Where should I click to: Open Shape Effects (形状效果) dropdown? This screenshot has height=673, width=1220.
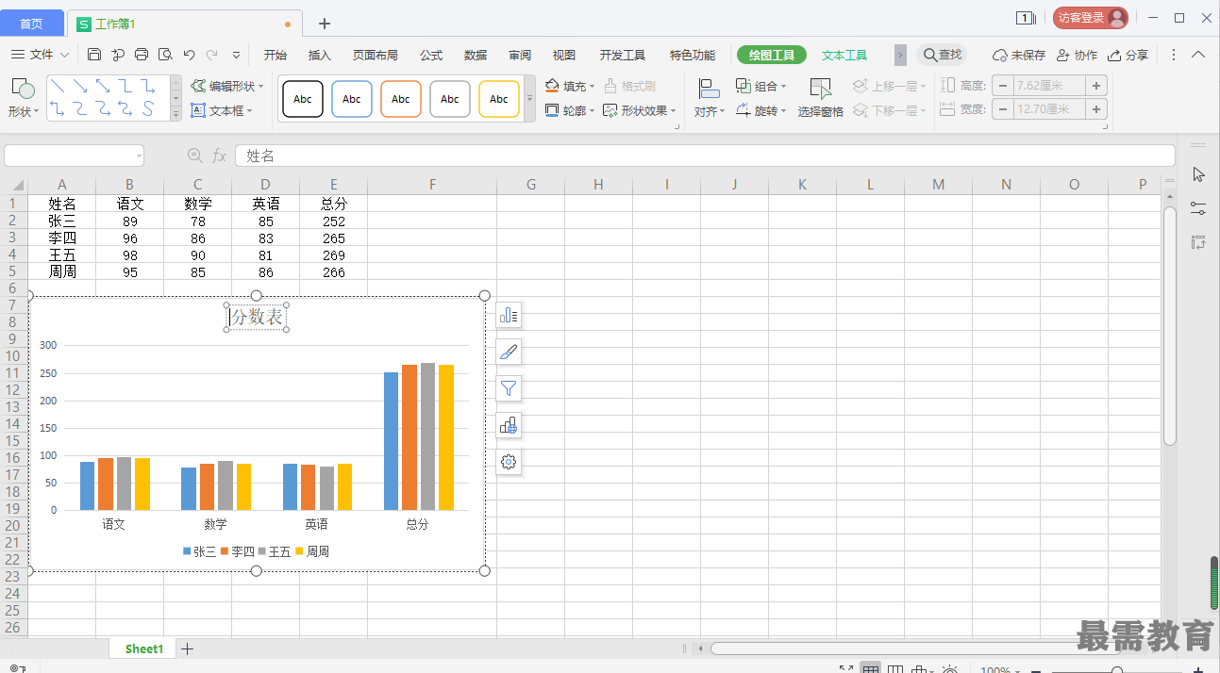(640, 110)
